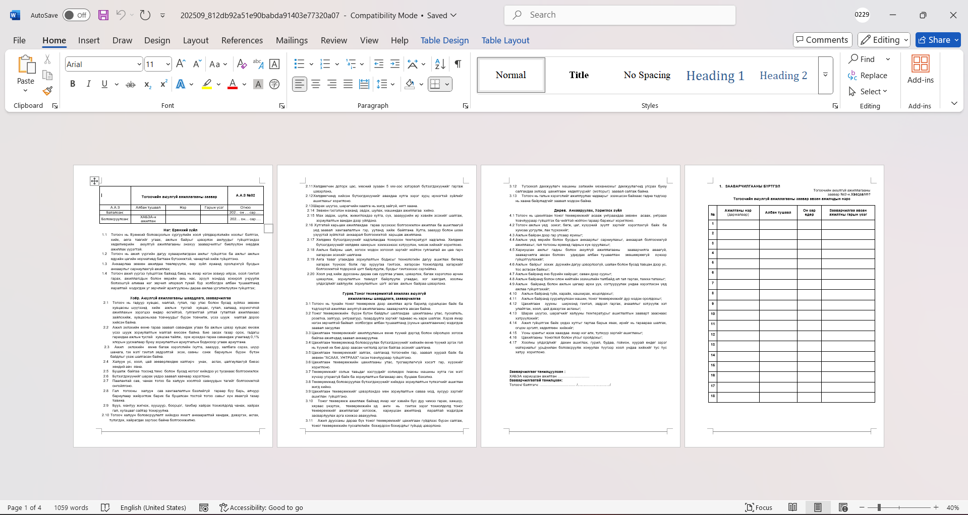This screenshot has width=968, height=515.
Task: Adjust the zoom slider
Action: click(879, 507)
